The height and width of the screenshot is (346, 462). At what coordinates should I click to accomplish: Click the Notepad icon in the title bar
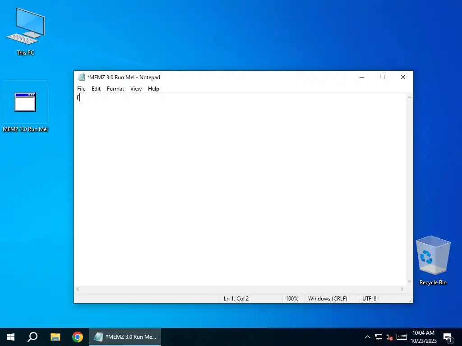pyautogui.click(x=81, y=77)
